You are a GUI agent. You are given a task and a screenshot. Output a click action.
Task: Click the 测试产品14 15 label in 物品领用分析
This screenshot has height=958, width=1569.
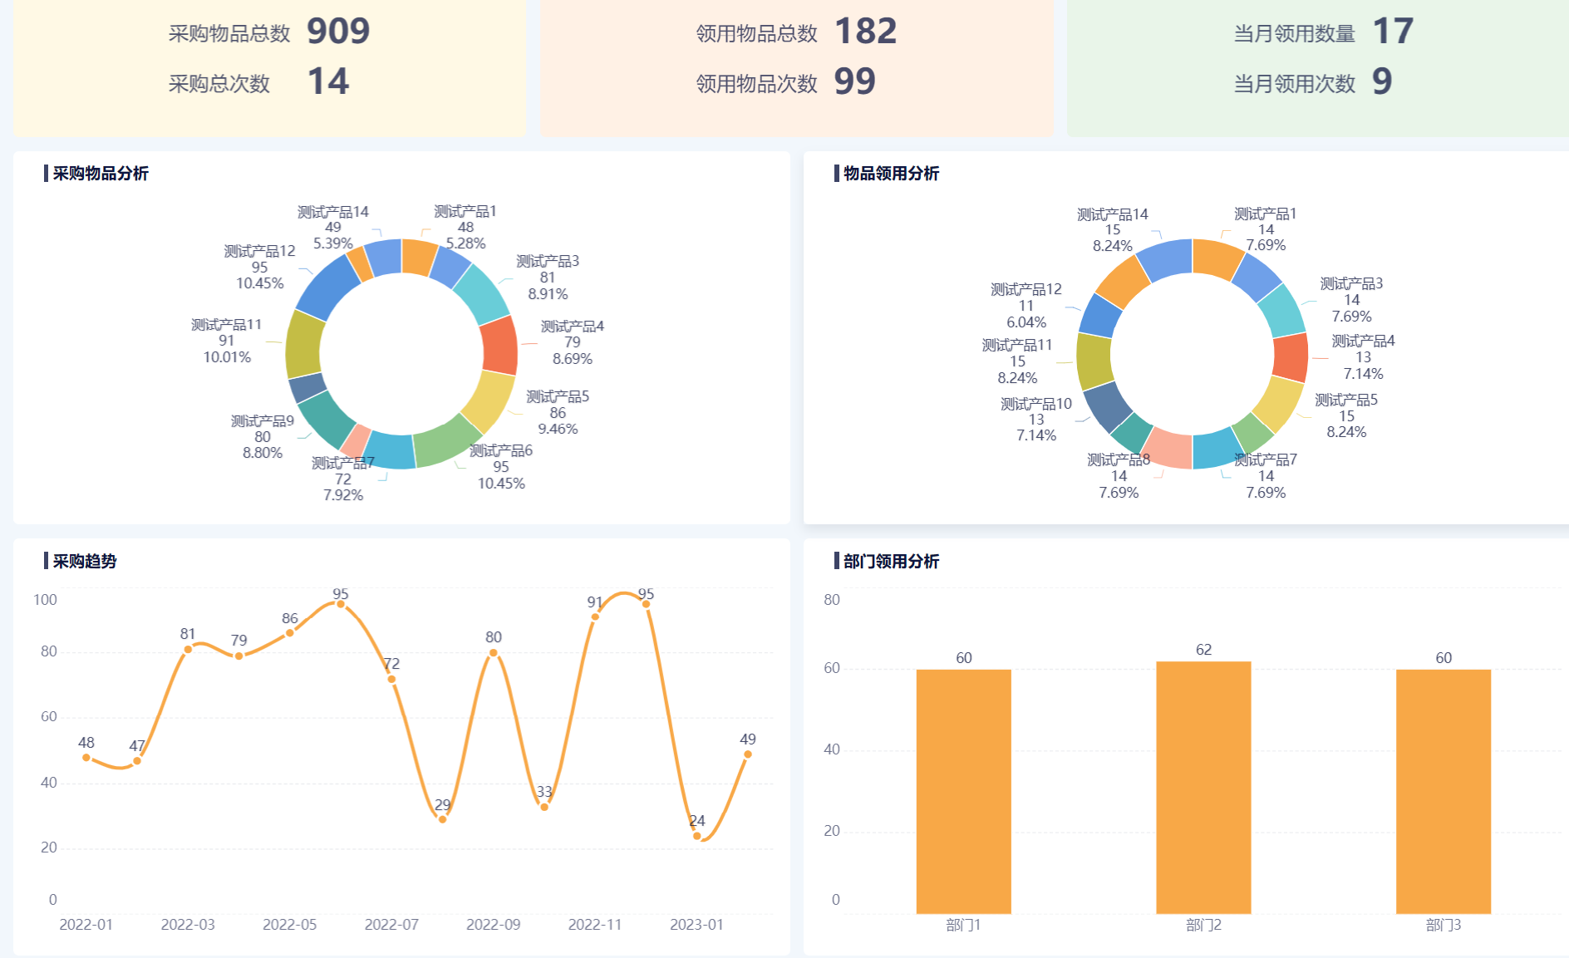[1113, 230]
